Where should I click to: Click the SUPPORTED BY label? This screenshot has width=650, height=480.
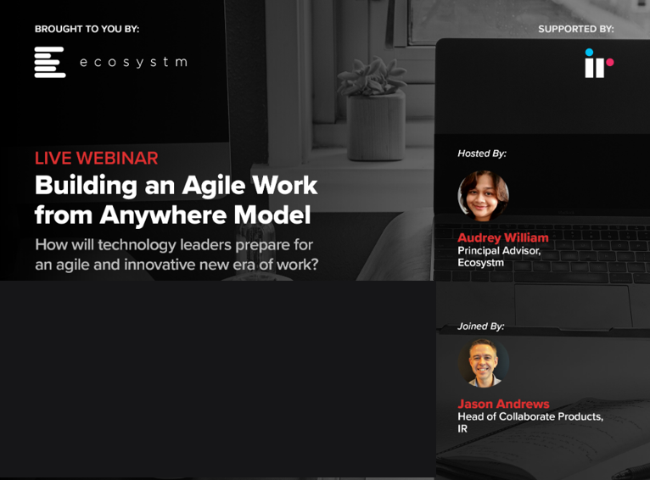coord(575,29)
